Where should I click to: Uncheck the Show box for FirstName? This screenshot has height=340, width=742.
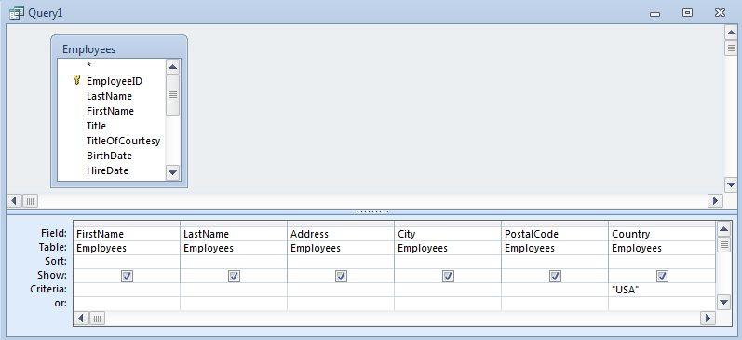(127, 276)
